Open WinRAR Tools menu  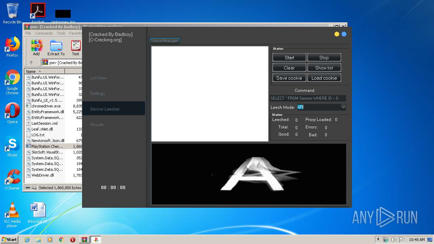[61, 33]
